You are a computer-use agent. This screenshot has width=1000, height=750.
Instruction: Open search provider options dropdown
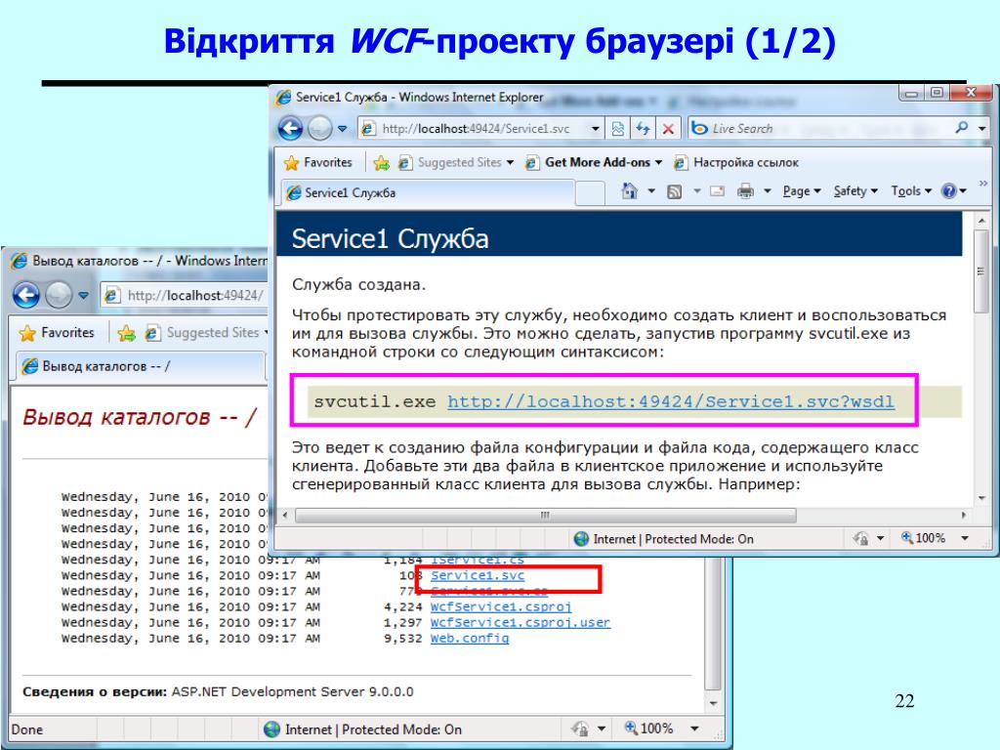(982, 128)
